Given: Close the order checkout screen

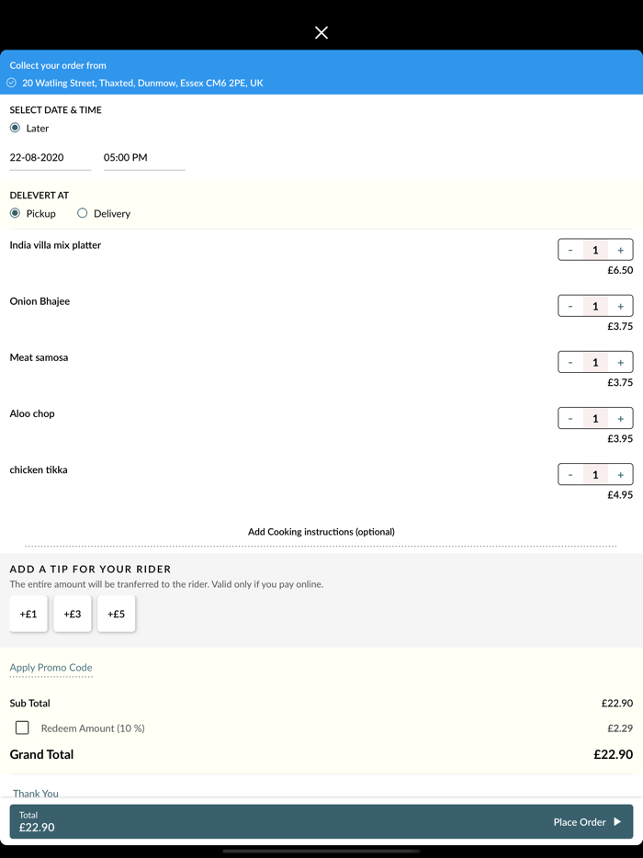Looking at the screenshot, I should click(x=321, y=33).
